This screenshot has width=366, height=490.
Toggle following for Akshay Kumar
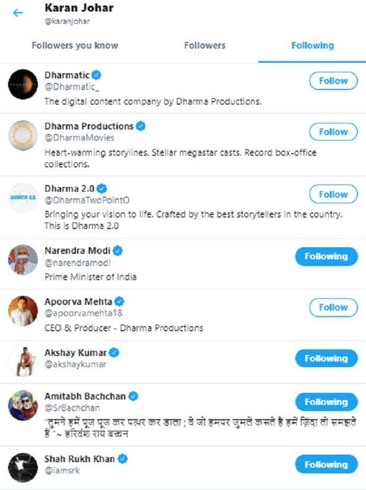coord(326,358)
